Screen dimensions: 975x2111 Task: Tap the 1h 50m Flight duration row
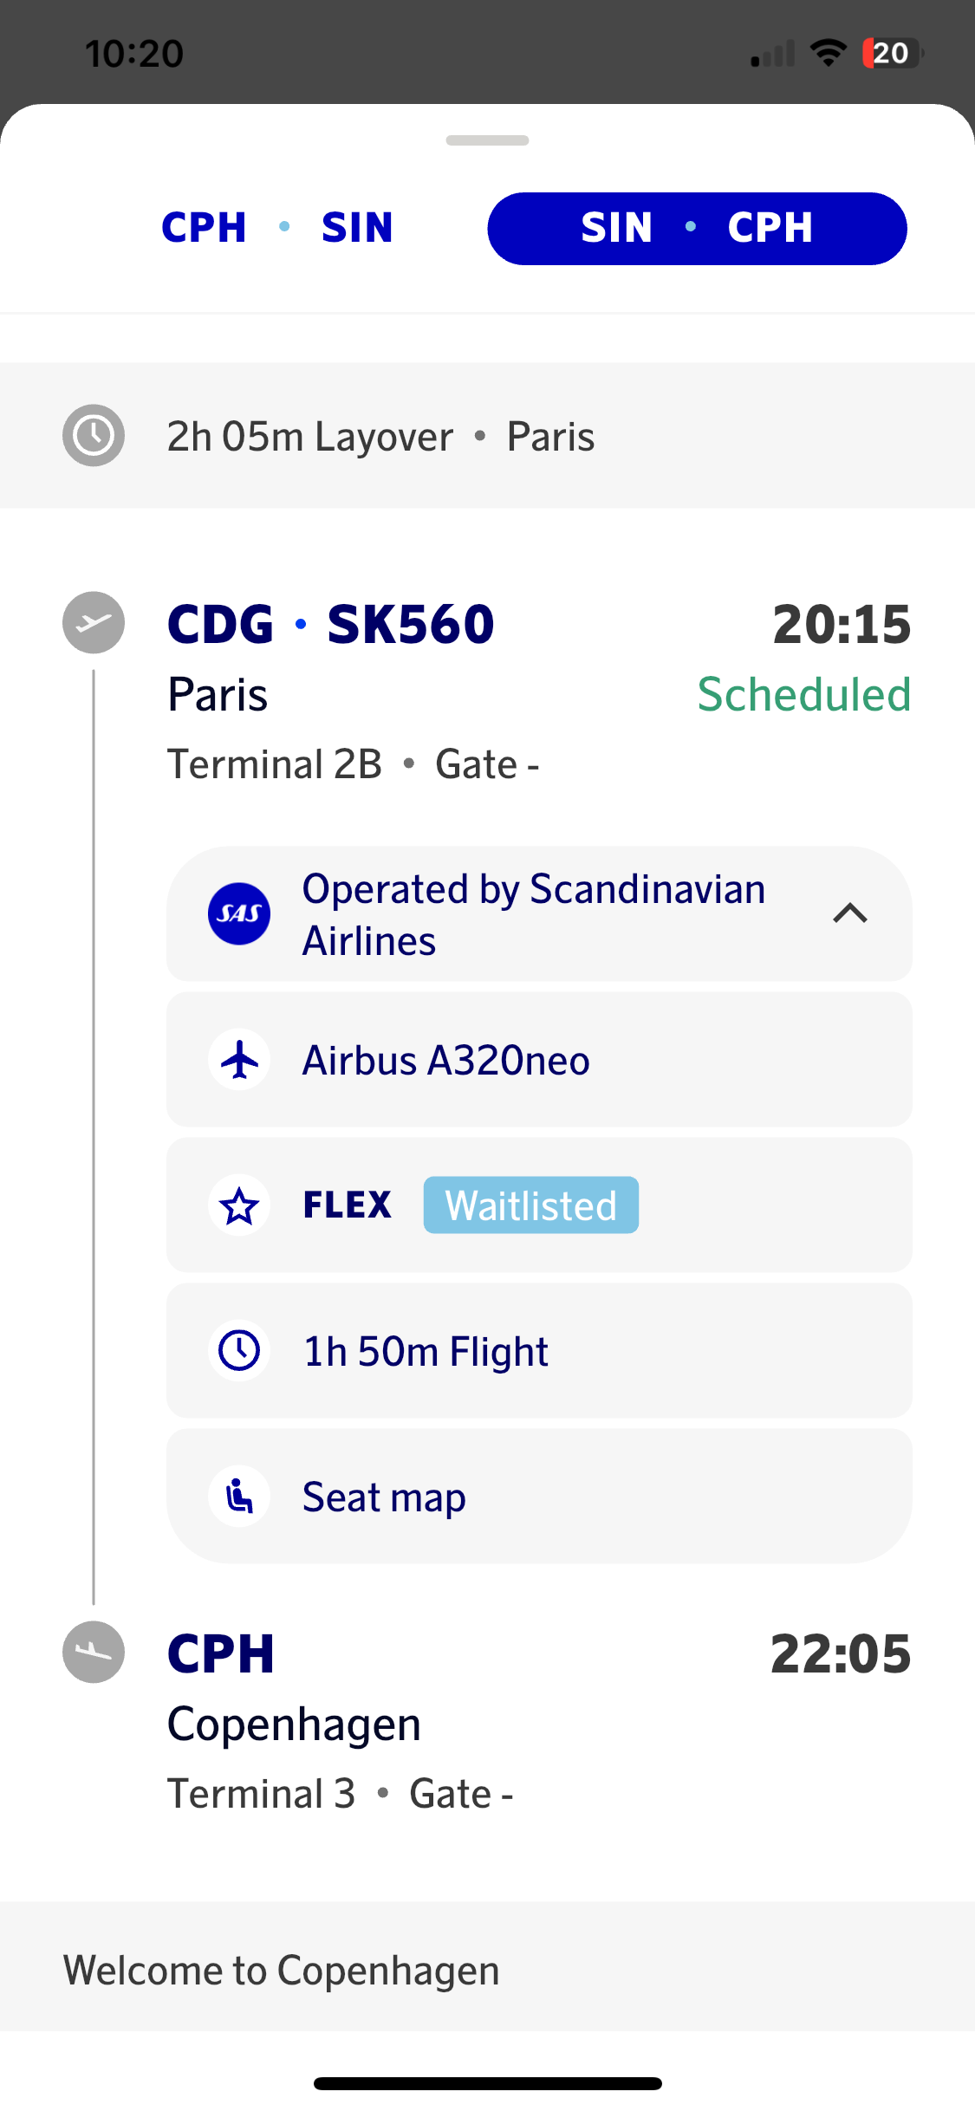(538, 1351)
